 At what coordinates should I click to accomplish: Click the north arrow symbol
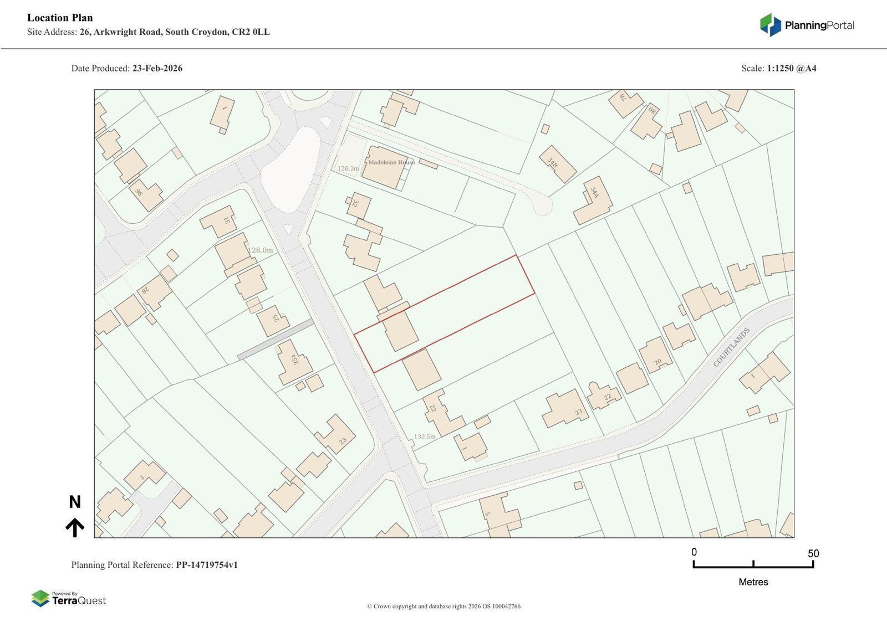click(75, 527)
